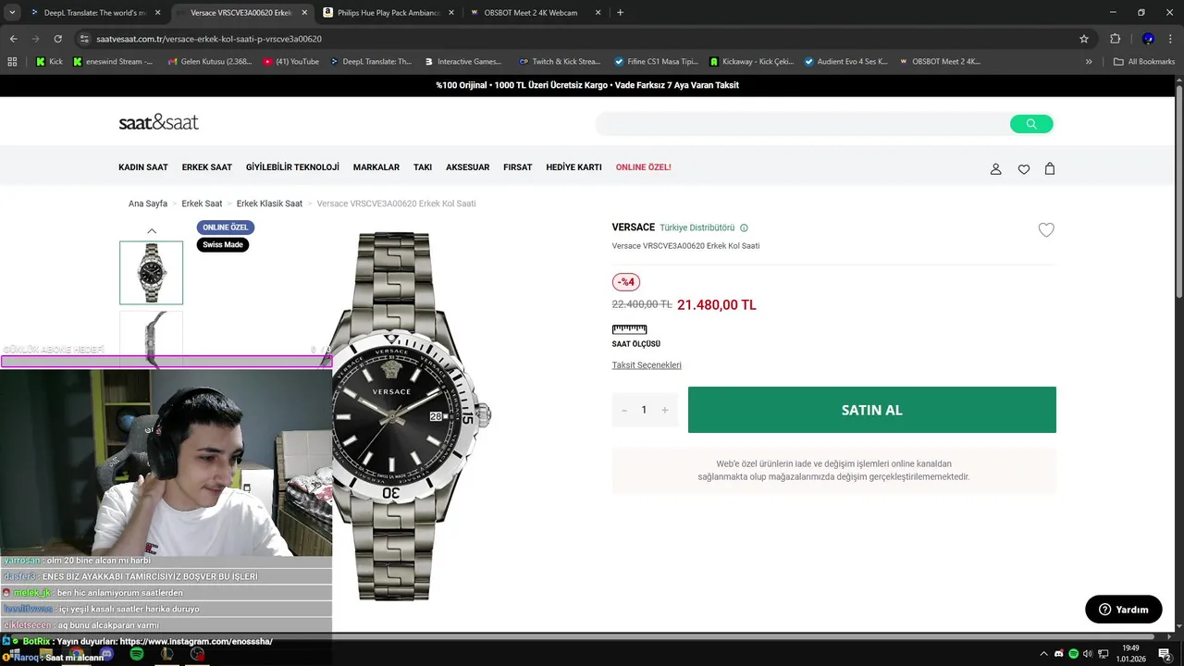Open the favorites heart in site header

[x=1024, y=169]
